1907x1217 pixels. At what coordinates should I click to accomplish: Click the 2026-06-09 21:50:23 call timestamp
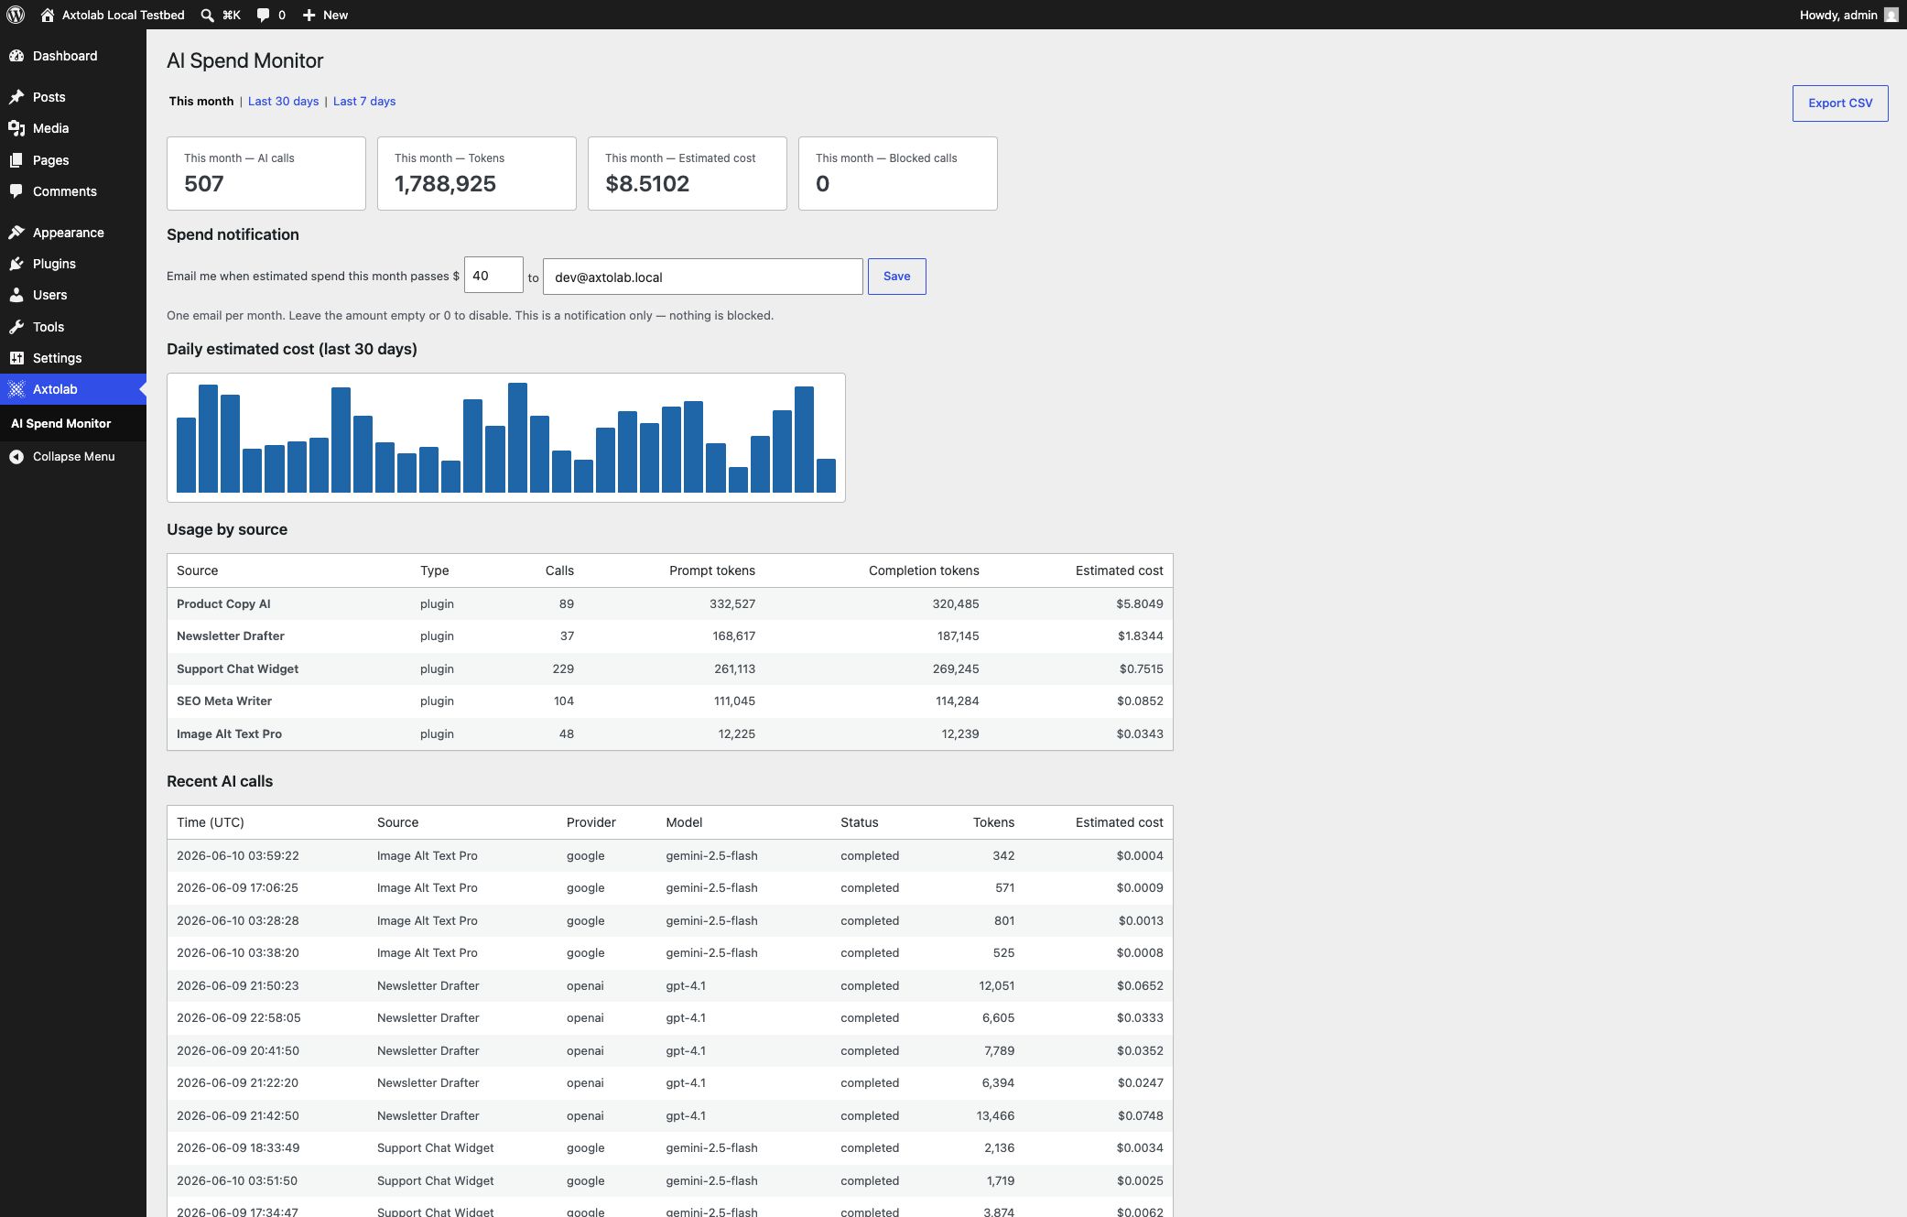[x=238, y=985]
